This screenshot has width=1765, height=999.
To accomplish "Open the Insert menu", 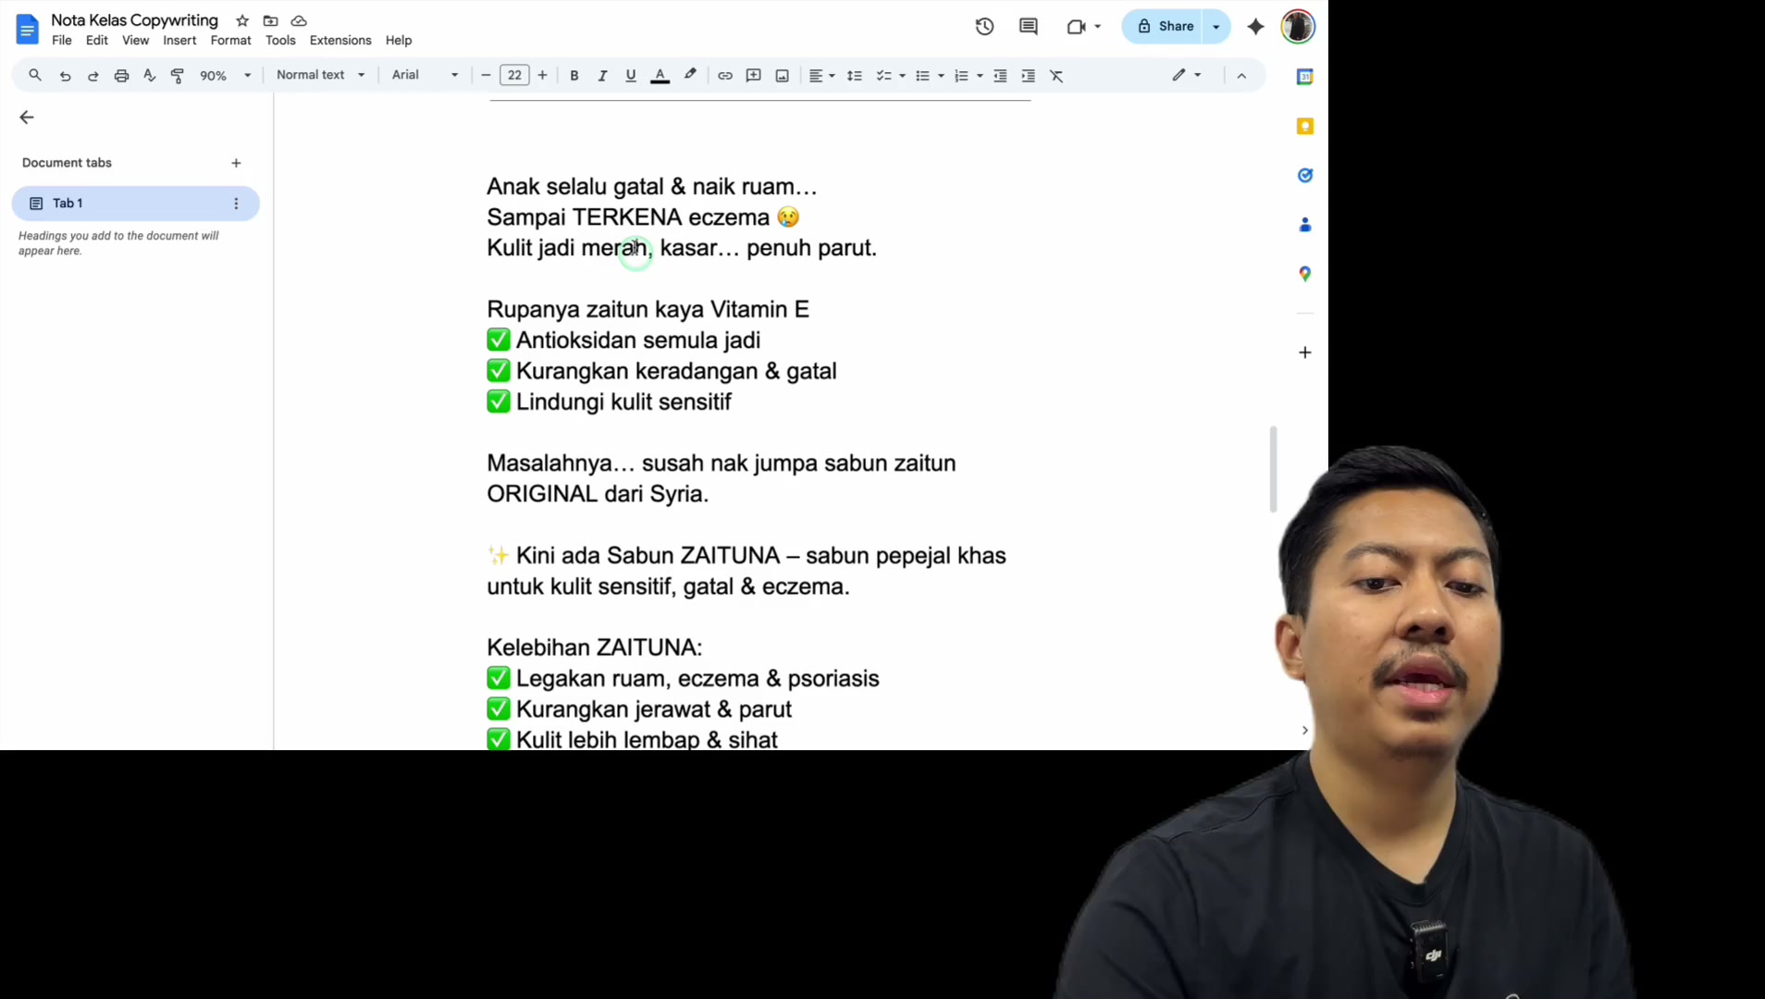I will coord(179,41).
